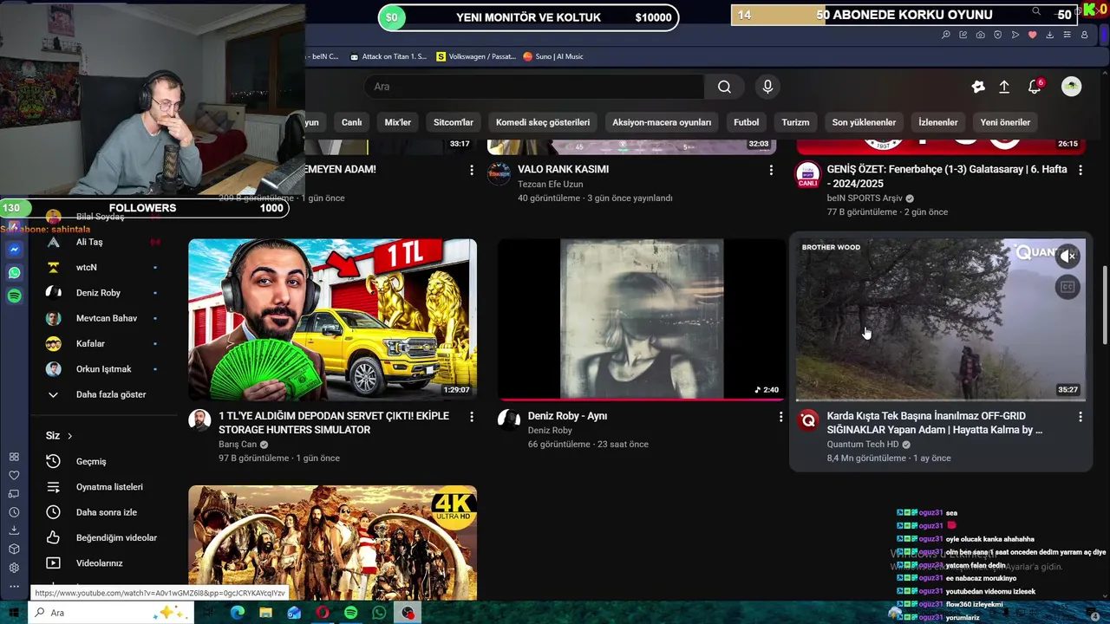
Task: Open Opera sidebar heart bookmarks icon
Action: click(x=14, y=475)
